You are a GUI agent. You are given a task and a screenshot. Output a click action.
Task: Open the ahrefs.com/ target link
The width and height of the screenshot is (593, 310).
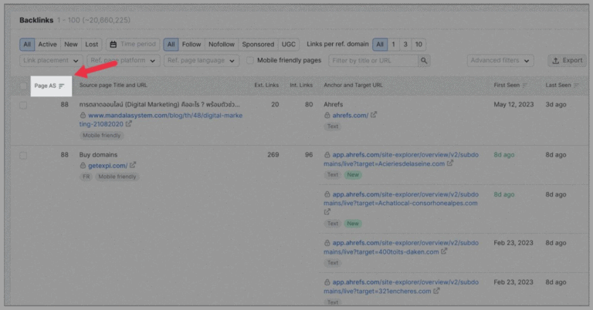coord(351,115)
